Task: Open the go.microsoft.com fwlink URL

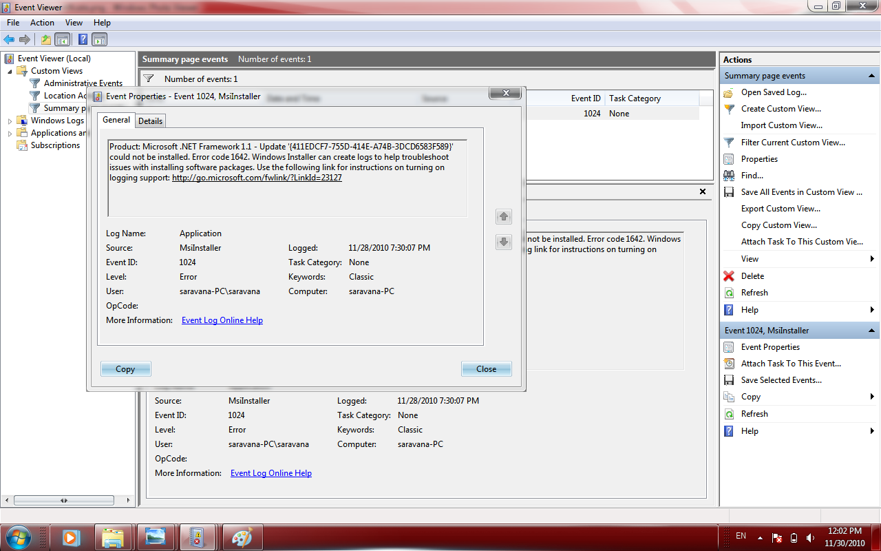Action: tap(257, 178)
